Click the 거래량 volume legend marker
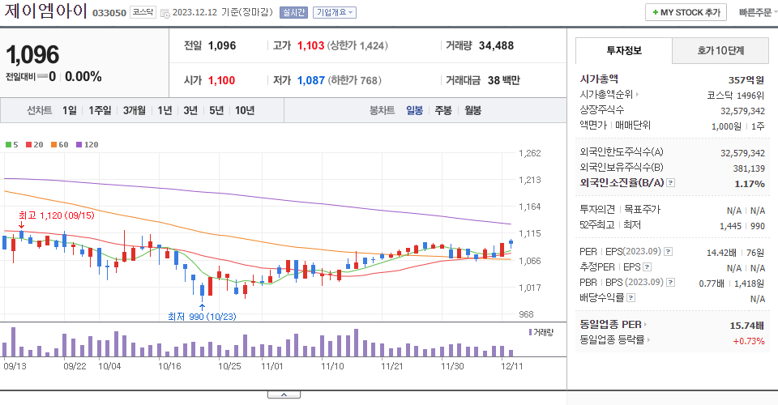 (x=541, y=332)
